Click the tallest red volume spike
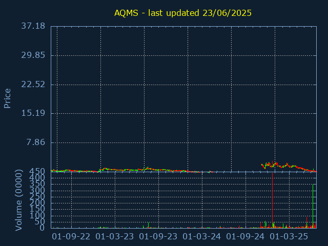This screenshot has width=328, height=246. [x=272, y=200]
